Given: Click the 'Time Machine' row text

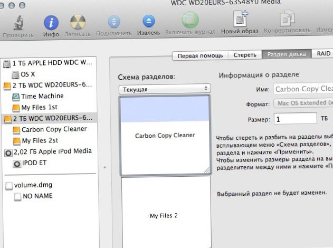Looking at the screenshot, I should coord(42,96).
